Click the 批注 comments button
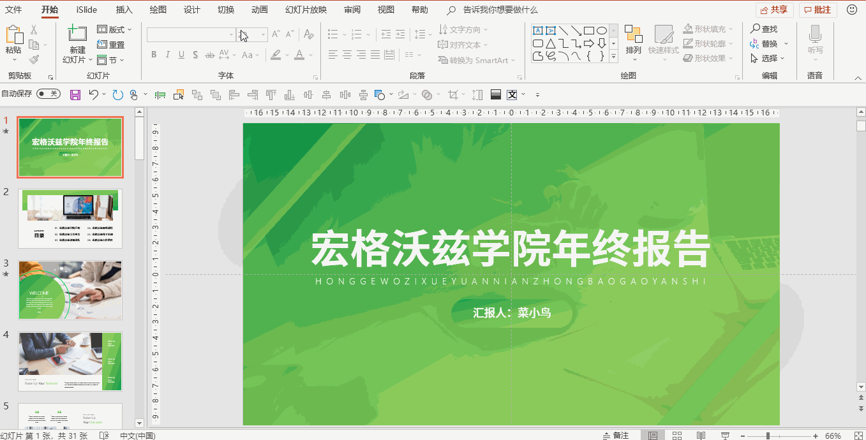866x440 pixels. pyautogui.click(x=818, y=10)
